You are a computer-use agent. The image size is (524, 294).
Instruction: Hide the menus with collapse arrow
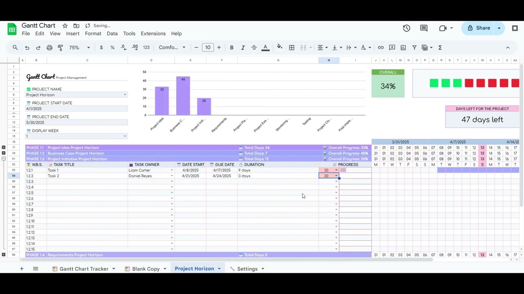click(508, 48)
